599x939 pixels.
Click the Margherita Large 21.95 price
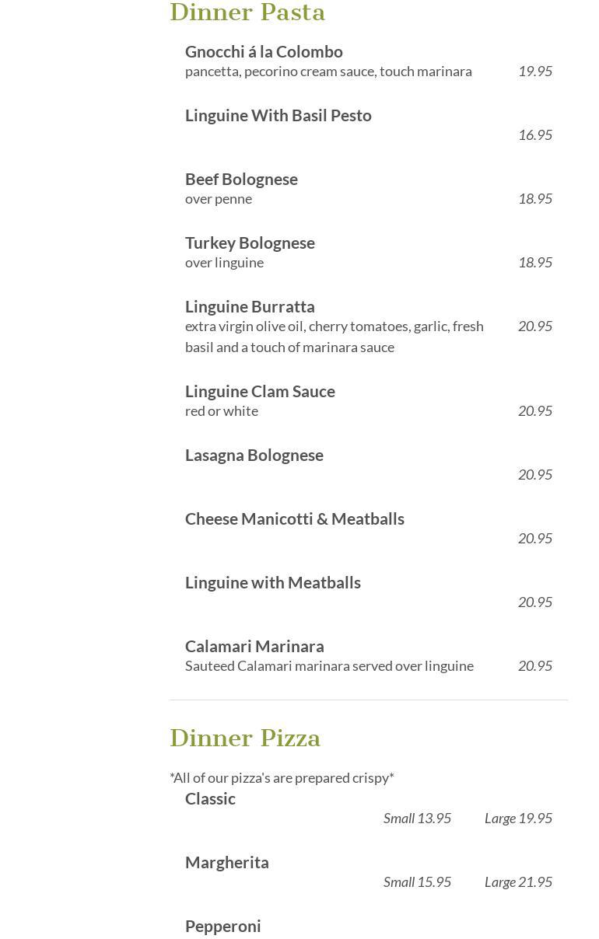(518, 881)
